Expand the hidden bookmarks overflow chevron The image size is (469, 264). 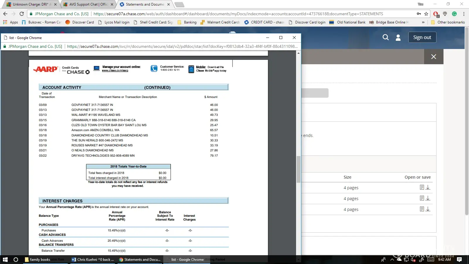[423, 22]
